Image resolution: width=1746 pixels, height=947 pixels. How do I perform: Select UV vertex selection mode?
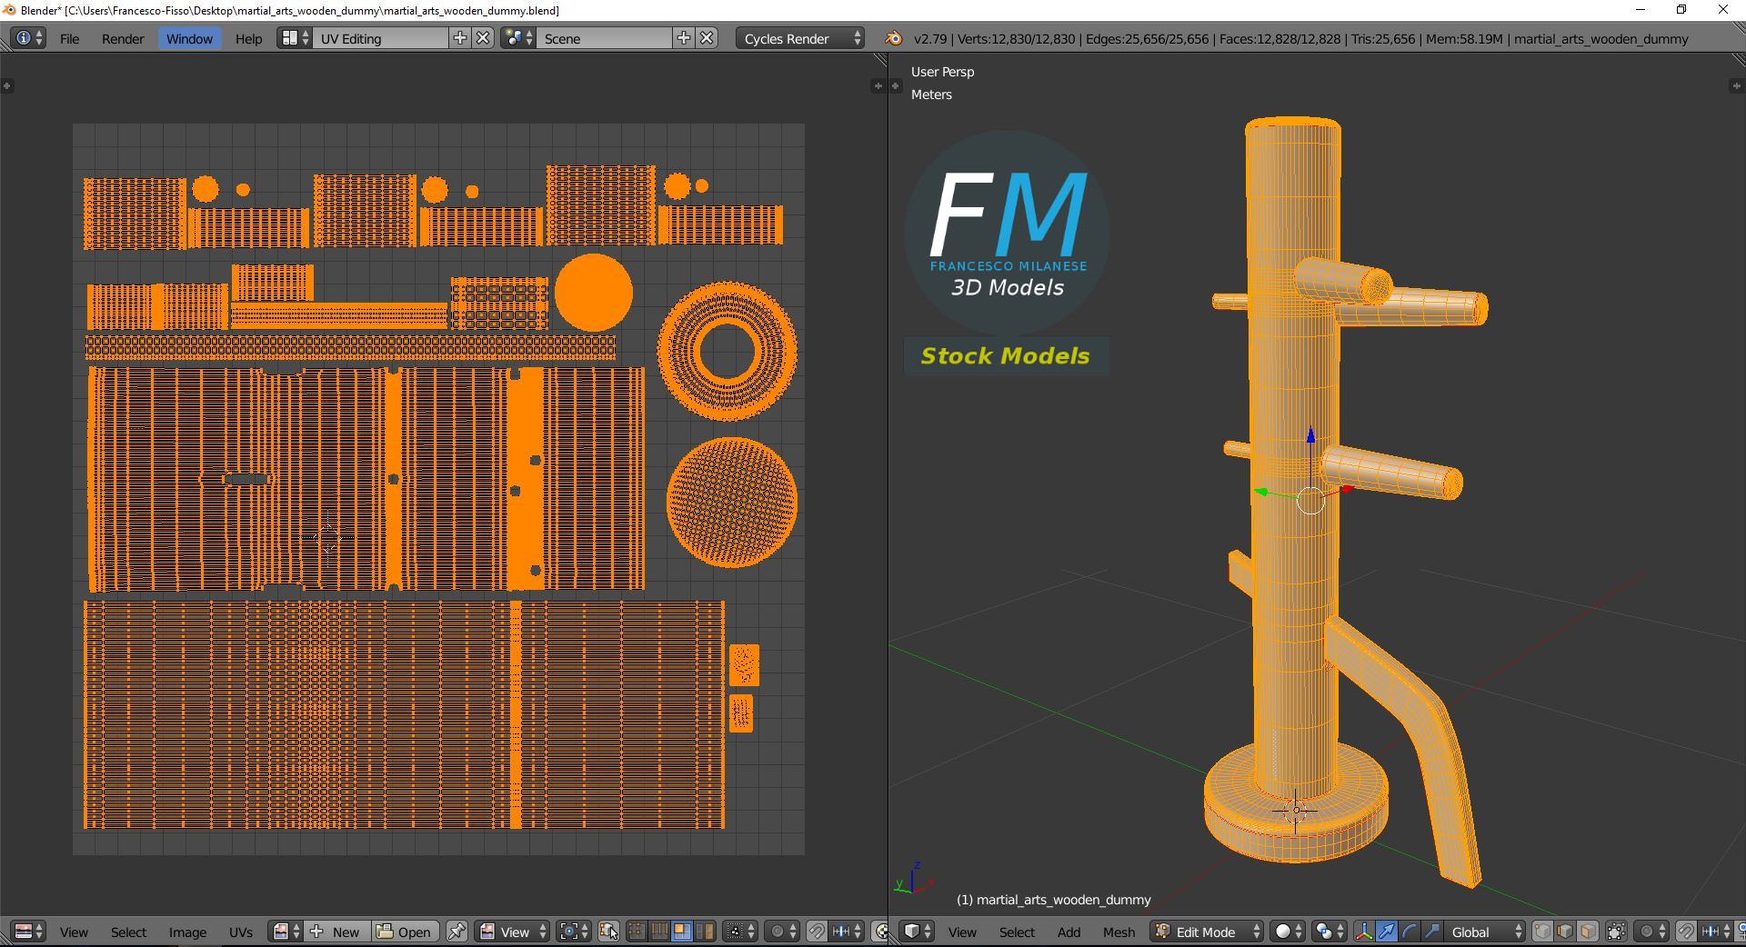(x=637, y=932)
